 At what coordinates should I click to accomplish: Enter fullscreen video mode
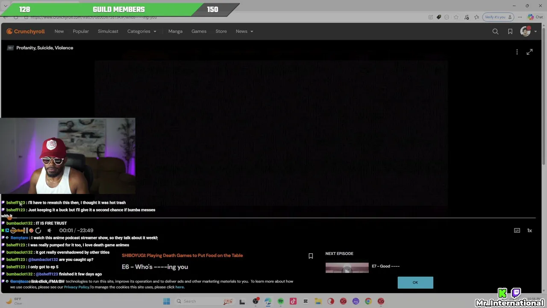coord(529,52)
